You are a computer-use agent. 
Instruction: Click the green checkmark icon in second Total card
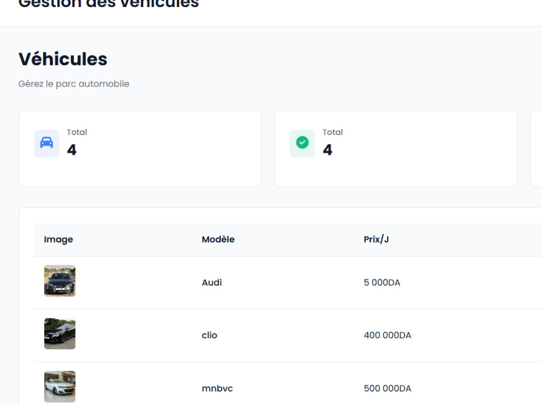[x=302, y=143]
